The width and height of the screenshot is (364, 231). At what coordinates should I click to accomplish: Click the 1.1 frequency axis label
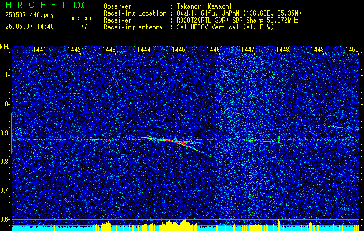click(x=5, y=75)
